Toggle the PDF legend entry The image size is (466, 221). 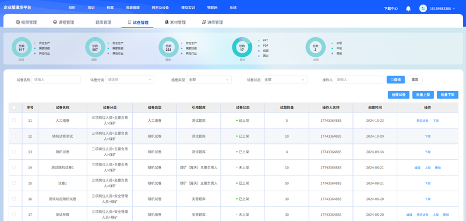point(263,45)
